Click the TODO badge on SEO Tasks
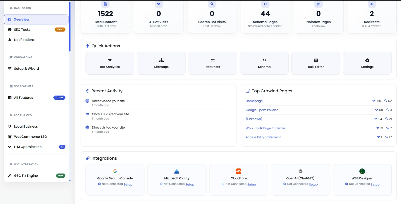The image size is (401, 204). (60, 30)
